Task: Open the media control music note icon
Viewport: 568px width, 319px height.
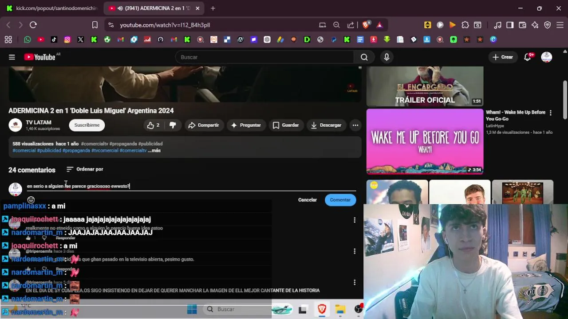Action: [x=498, y=25]
